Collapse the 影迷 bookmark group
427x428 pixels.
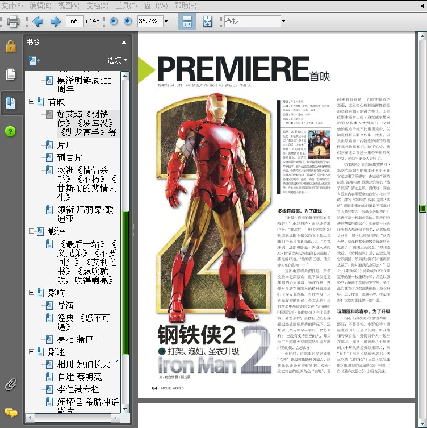[x=31, y=352]
